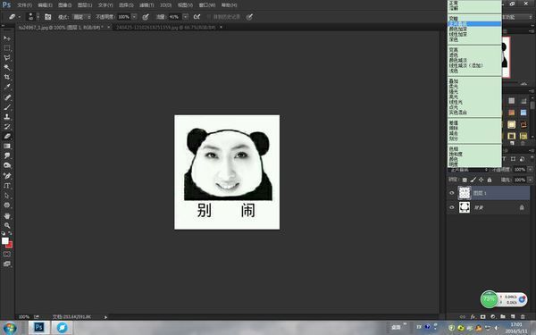Open the 滤镜 menu

pyautogui.click(x=147, y=5)
